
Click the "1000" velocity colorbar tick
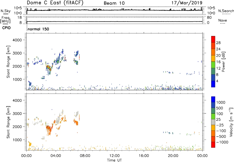click(221, 102)
